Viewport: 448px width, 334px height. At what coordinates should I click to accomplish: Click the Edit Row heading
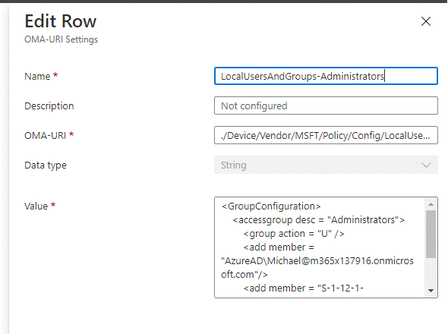[x=61, y=21]
